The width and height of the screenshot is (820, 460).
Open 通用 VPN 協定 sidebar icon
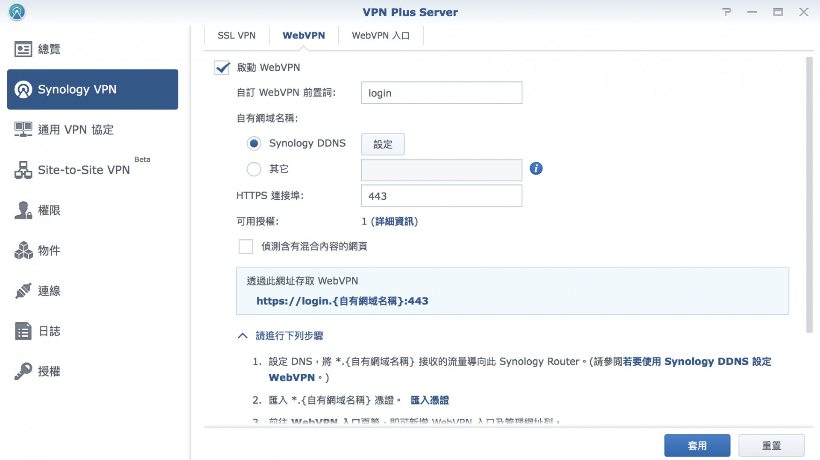click(x=23, y=129)
